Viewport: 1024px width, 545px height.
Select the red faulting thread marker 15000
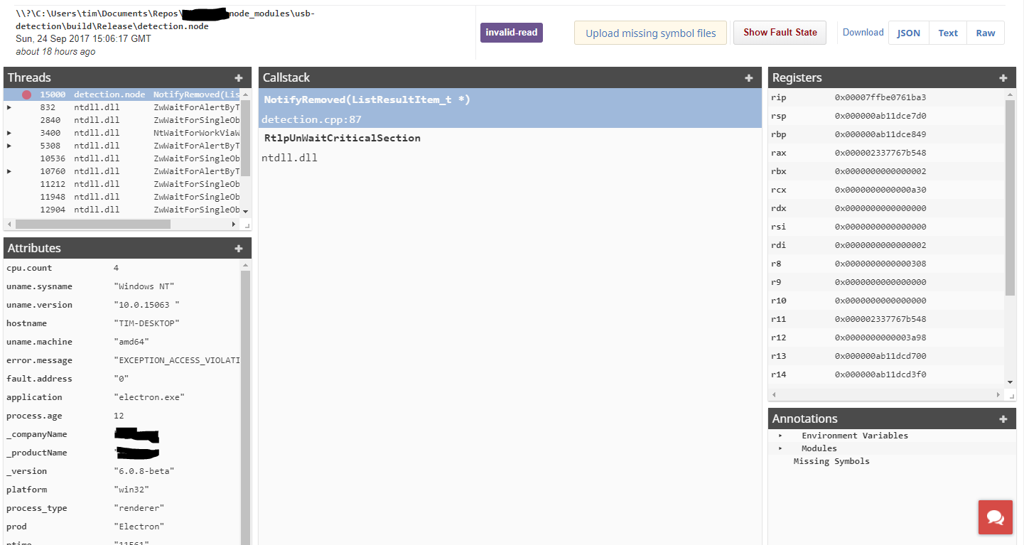coord(26,95)
